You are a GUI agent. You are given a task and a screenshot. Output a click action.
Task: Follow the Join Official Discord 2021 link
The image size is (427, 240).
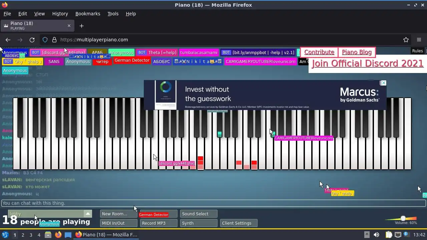pyautogui.click(x=368, y=63)
